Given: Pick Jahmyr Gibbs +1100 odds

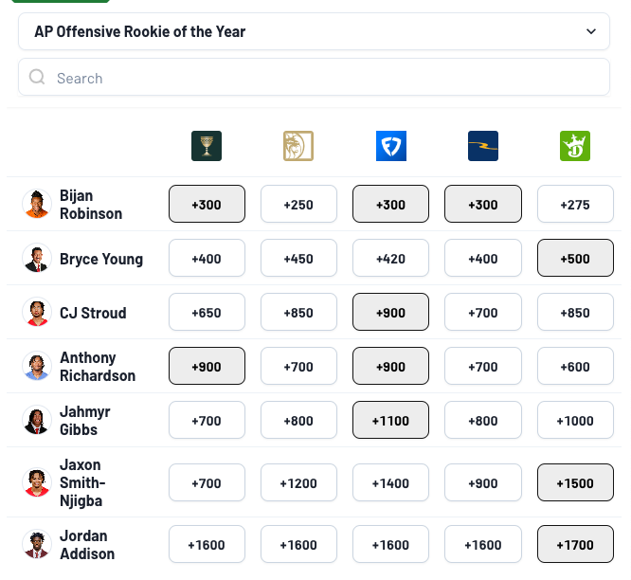Looking at the screenshot, I should tap(390, 420).
